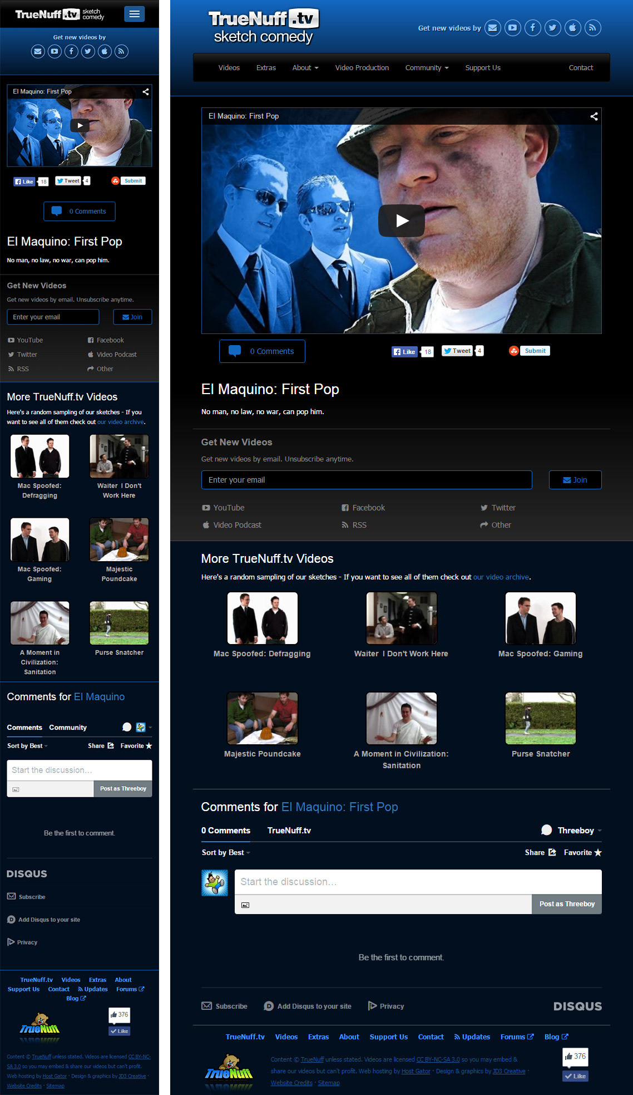The image size is (633, 1095).
Task: Click Add Disqus to your site in desktop view
Action: coord(308,1006)
